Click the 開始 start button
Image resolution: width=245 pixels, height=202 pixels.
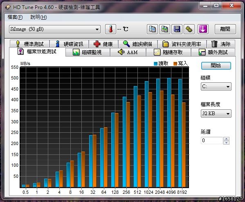[216, 66]
